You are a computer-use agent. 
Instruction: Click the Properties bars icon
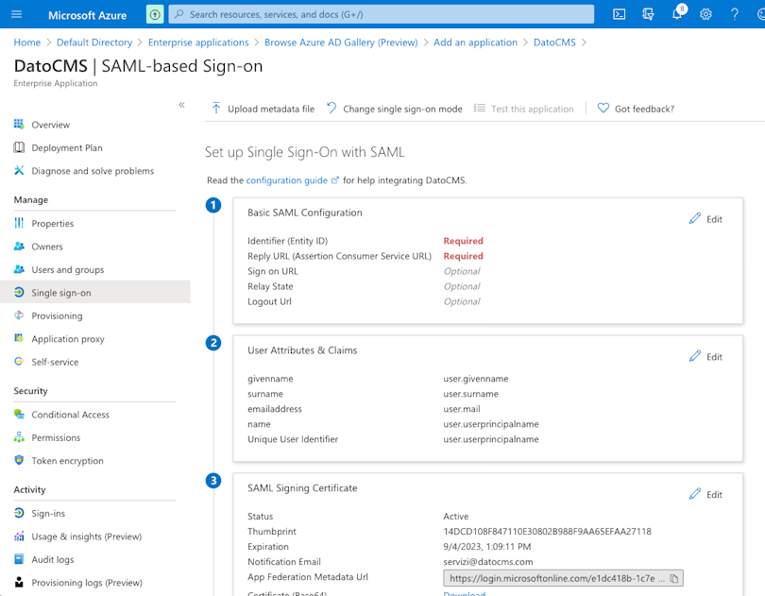click(19, 223)
